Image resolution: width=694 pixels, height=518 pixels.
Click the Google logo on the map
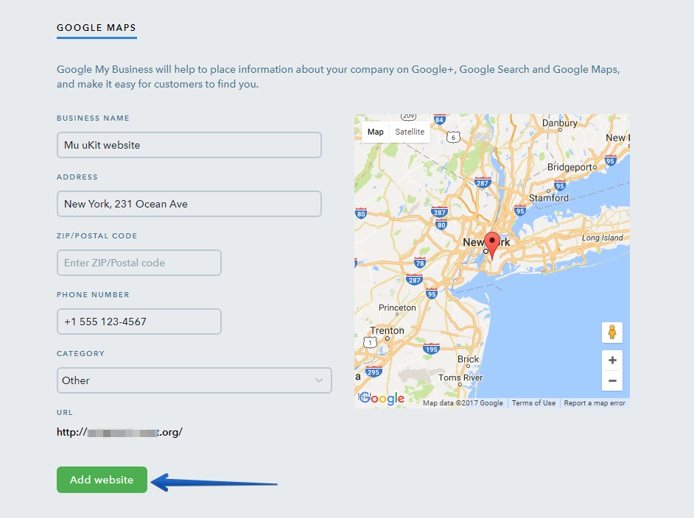click(x=382, y=398)
